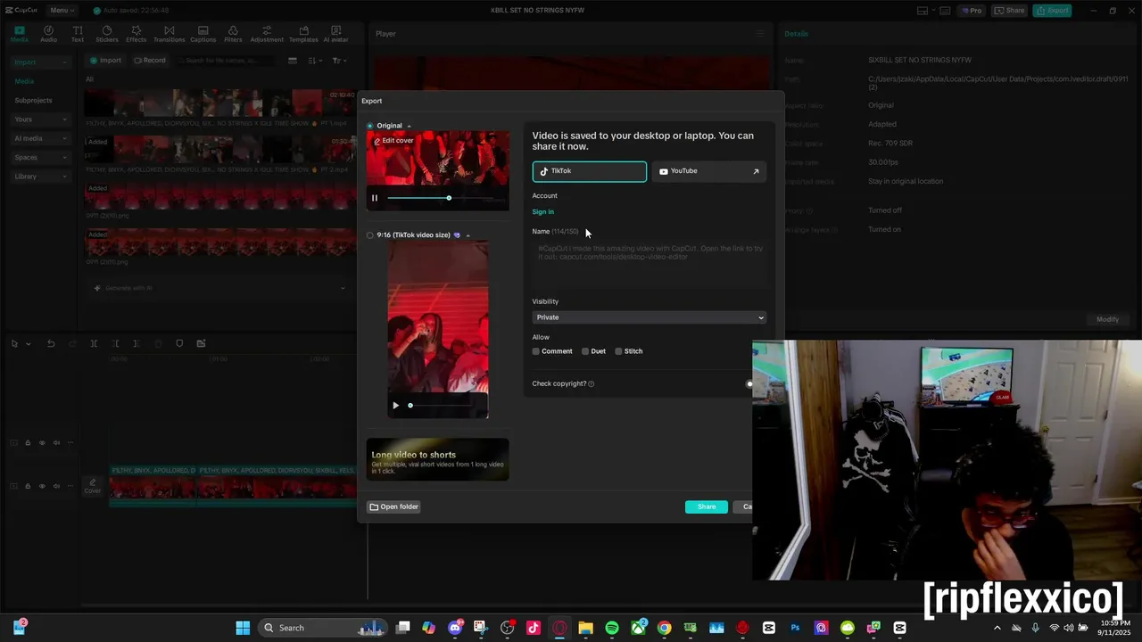Tick the Duet checkbox
1142x642 pixels.
point(585,351)
